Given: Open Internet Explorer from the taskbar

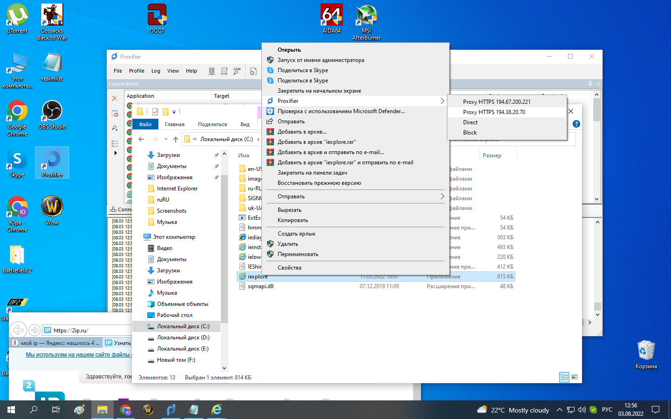Looking at the screenshot, I should 217,410.
